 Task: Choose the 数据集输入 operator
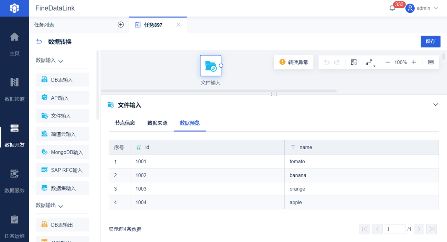[x=63, y=188]
